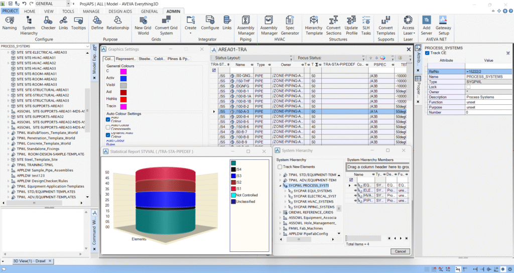Open Gateway Setup for AVEVA NET

point(443,26)
